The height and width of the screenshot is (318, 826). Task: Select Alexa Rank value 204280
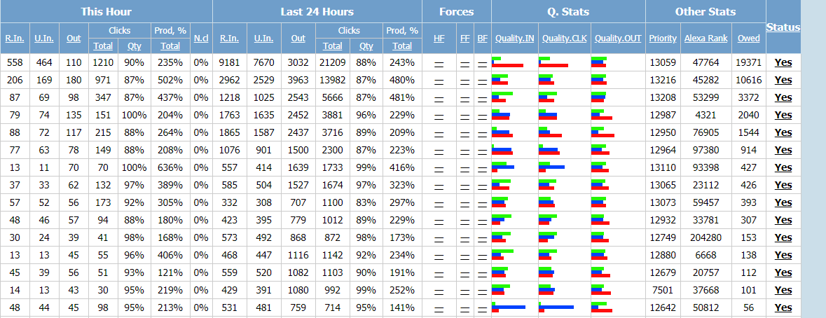pos(705,237)
